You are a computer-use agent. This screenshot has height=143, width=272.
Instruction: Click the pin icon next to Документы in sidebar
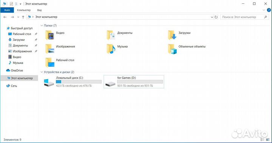(36, 45)
